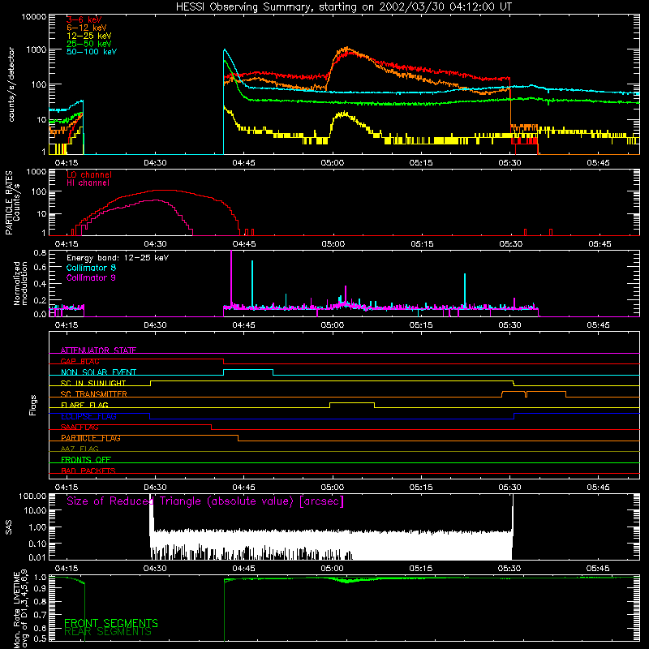Screen dimensions: 649x649
Task: Click the PARTICLE RATES Counts/s axis title
Action: (x=12, y=202)
